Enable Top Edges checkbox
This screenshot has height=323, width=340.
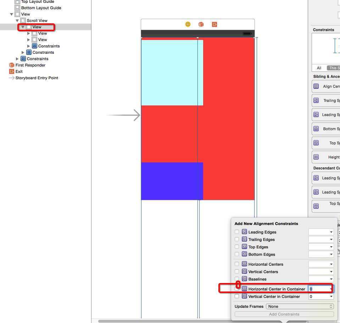[237, 247]
